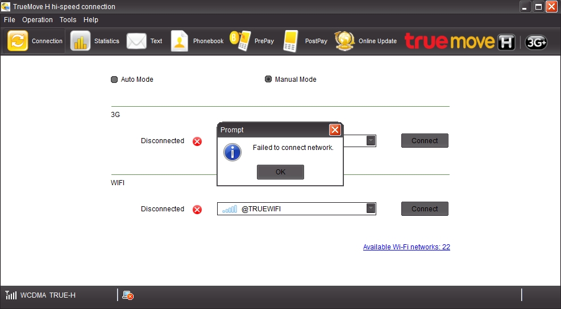Click the Statistics toolbar label
561x309 pixels.
(107, 41)
